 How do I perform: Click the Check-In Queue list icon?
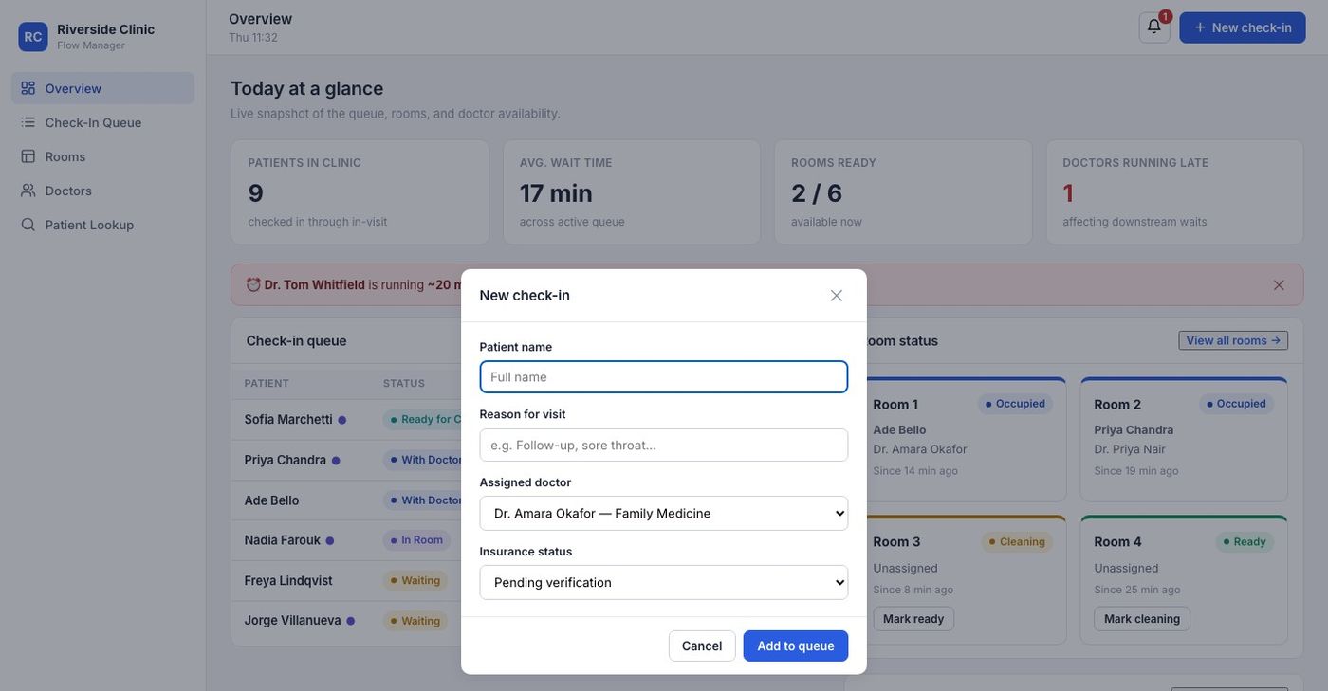click(28, 122)
